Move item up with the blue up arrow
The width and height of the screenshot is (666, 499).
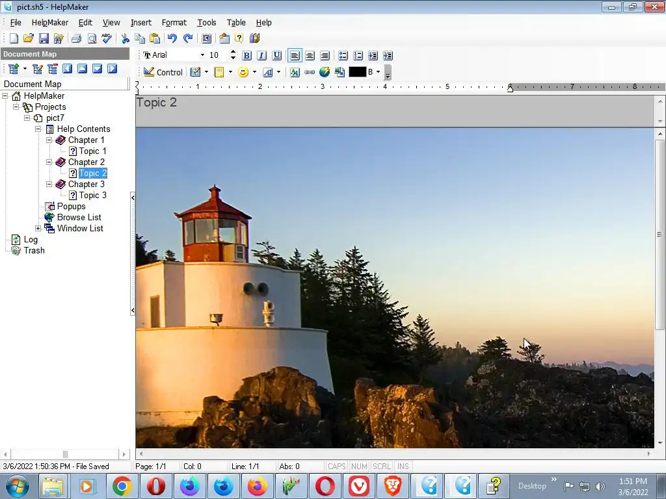pyautogui.click(x=83, y=69)
